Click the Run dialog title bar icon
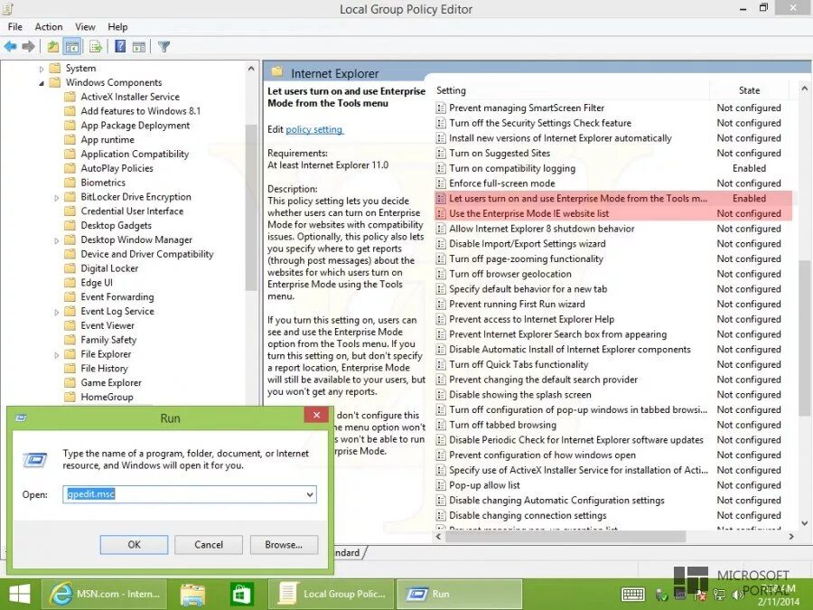 (x=22, y=418)
